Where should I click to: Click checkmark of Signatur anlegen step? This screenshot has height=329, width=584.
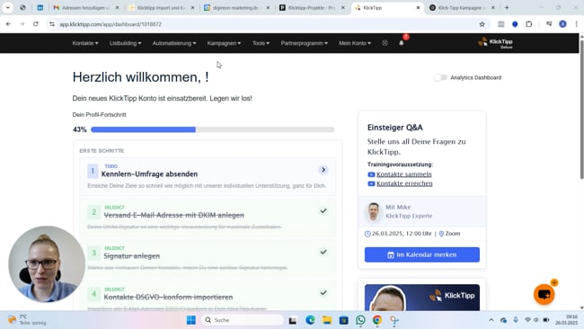(323, 252)
